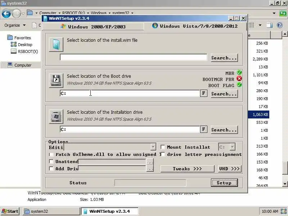Click Search next to install.wim path field
This screenshot has height=216, width=288.
click(224, 58)
